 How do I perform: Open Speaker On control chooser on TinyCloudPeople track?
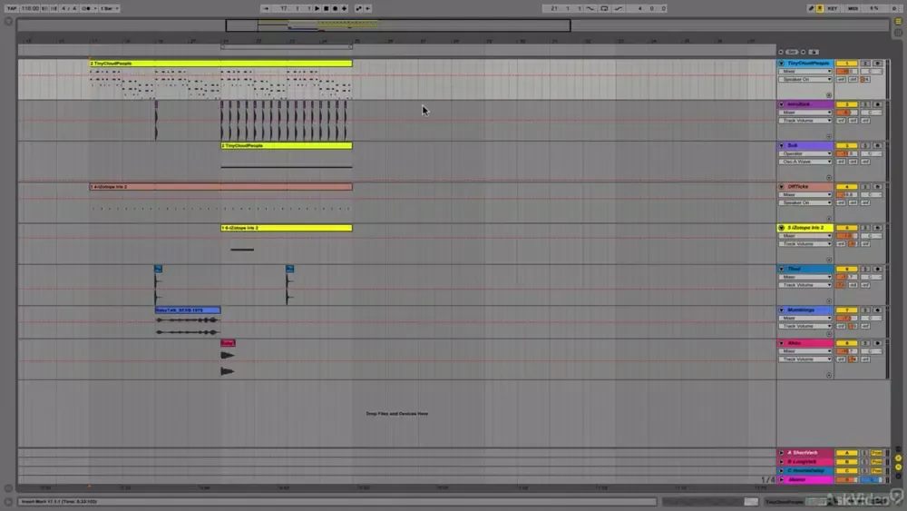[805, 79]
